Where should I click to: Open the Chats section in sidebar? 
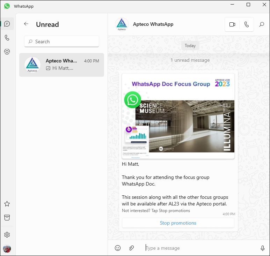coord(7,24)
